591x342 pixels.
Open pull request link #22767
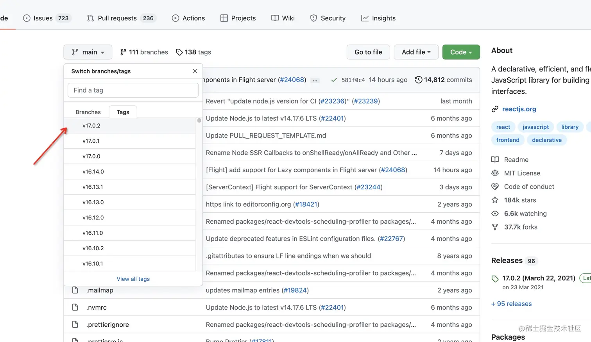[391, 239]
